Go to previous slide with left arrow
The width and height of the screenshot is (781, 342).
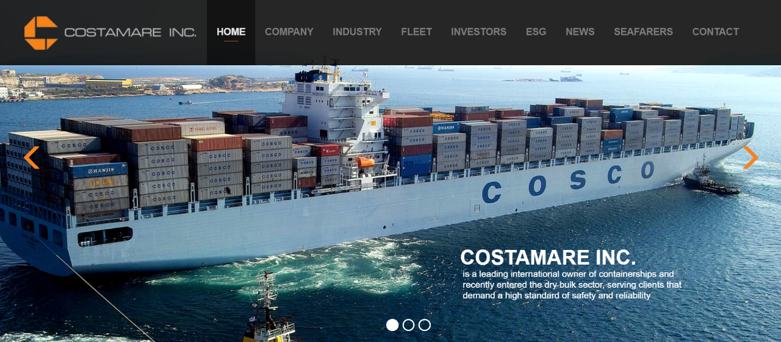click(x=32, y=157)
